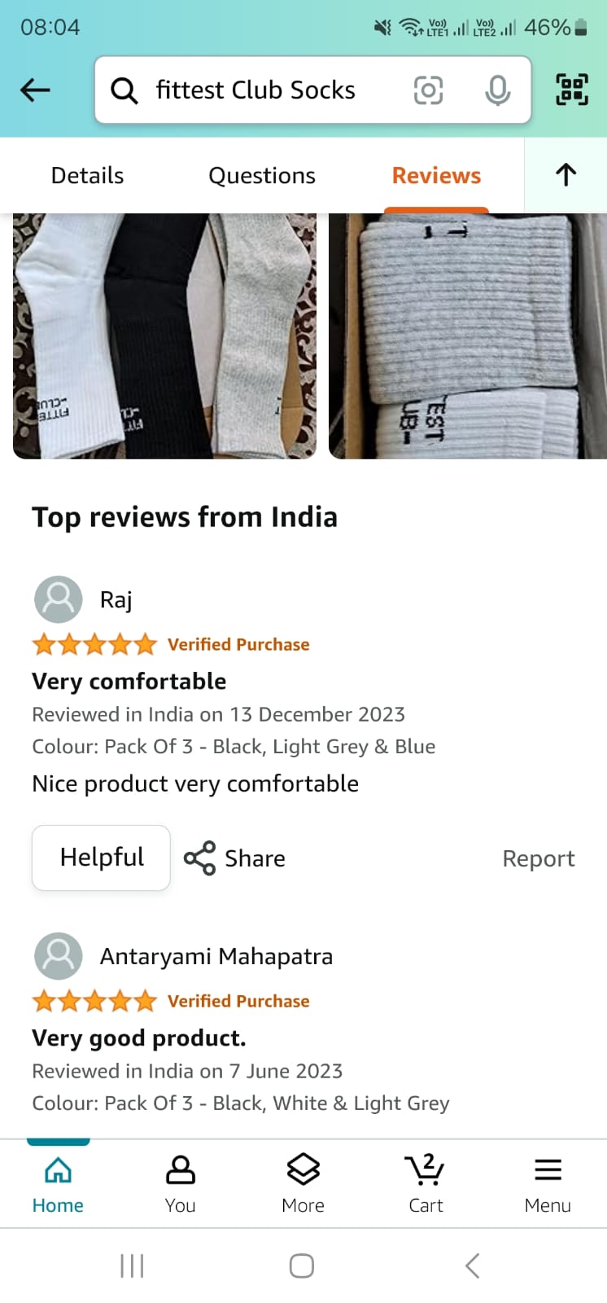Switch to the Questions tab

point(262,176)
